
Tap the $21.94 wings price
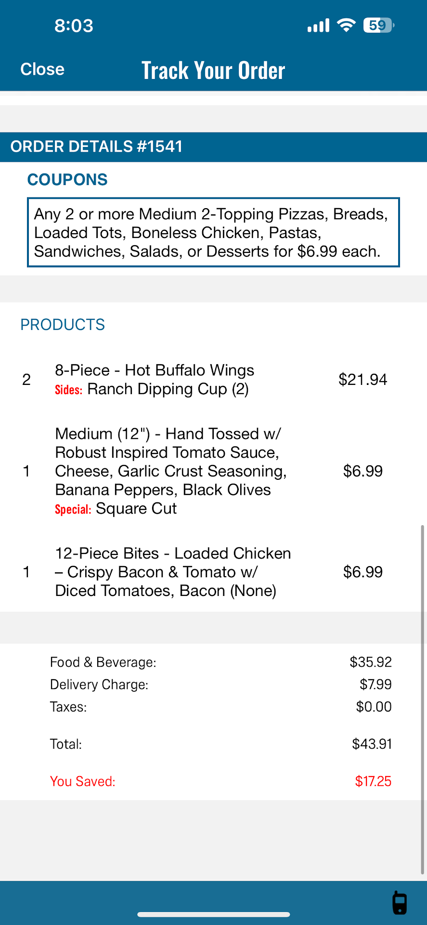(x=362, y=380)
